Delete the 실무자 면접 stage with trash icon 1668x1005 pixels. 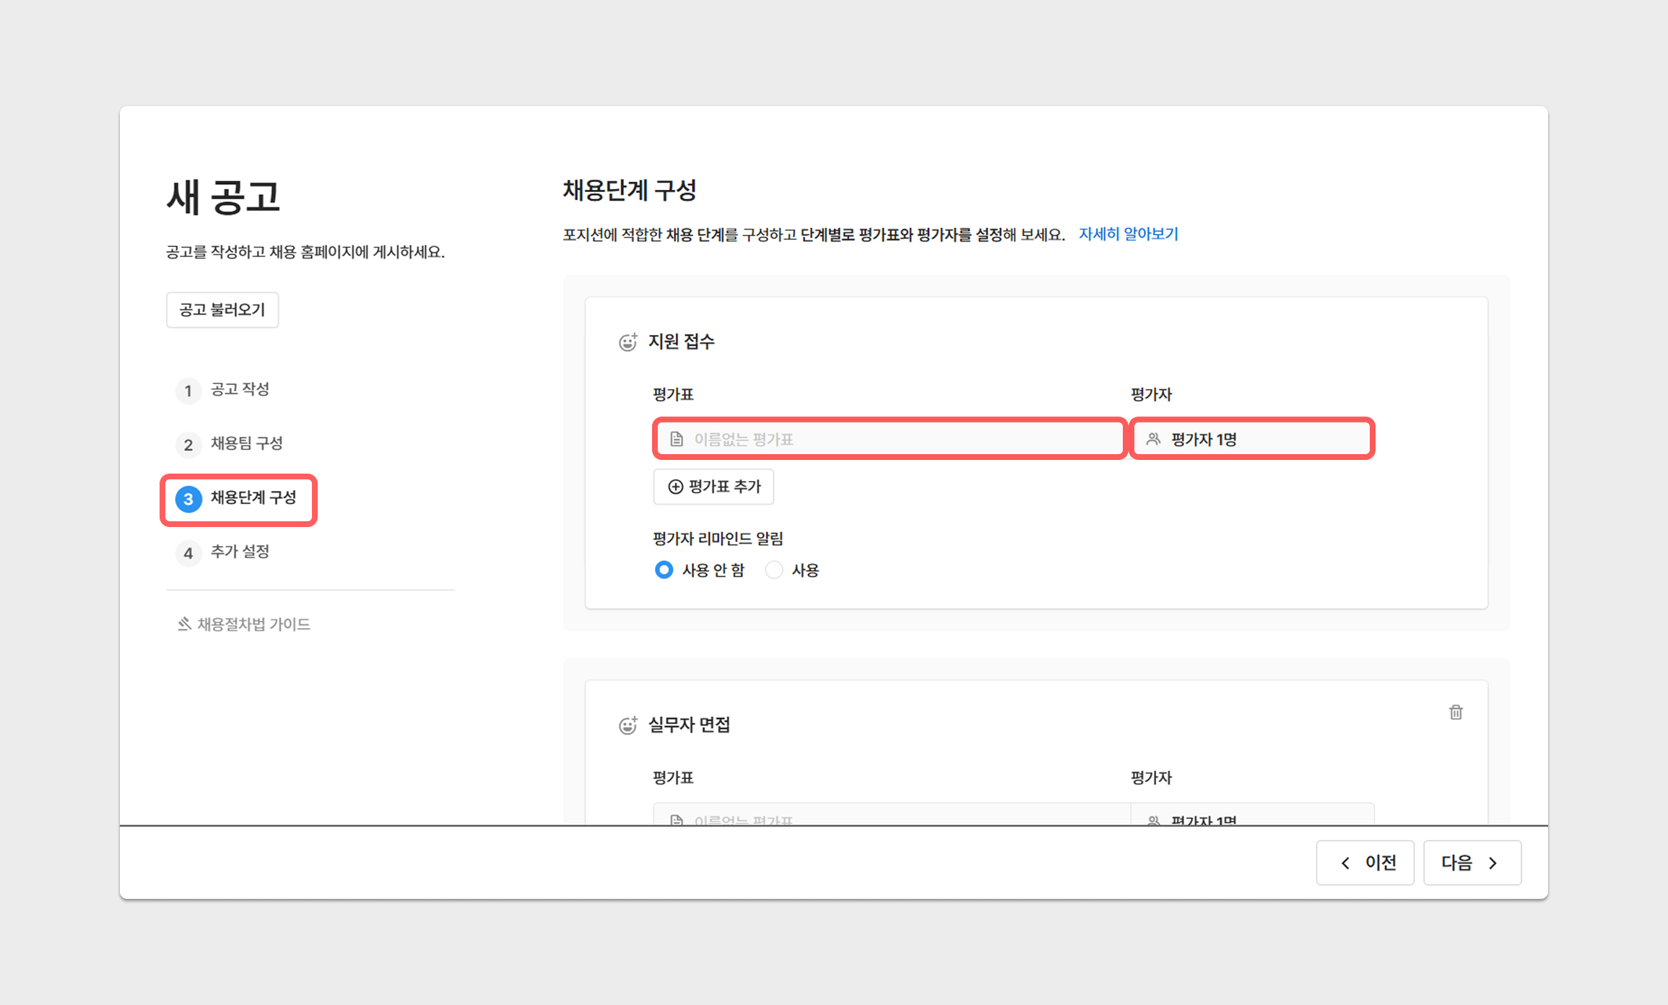tap(1456, 713)
